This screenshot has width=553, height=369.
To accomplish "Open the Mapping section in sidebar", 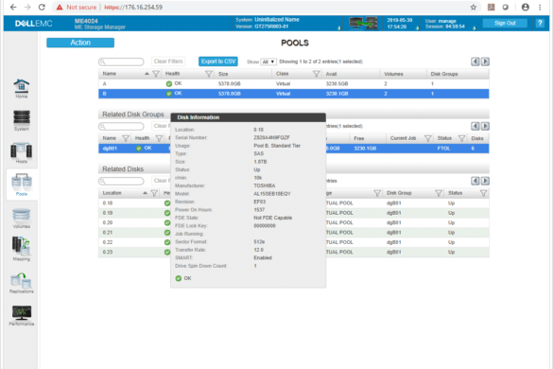I will pyautogui.click(x=21, y=249).
